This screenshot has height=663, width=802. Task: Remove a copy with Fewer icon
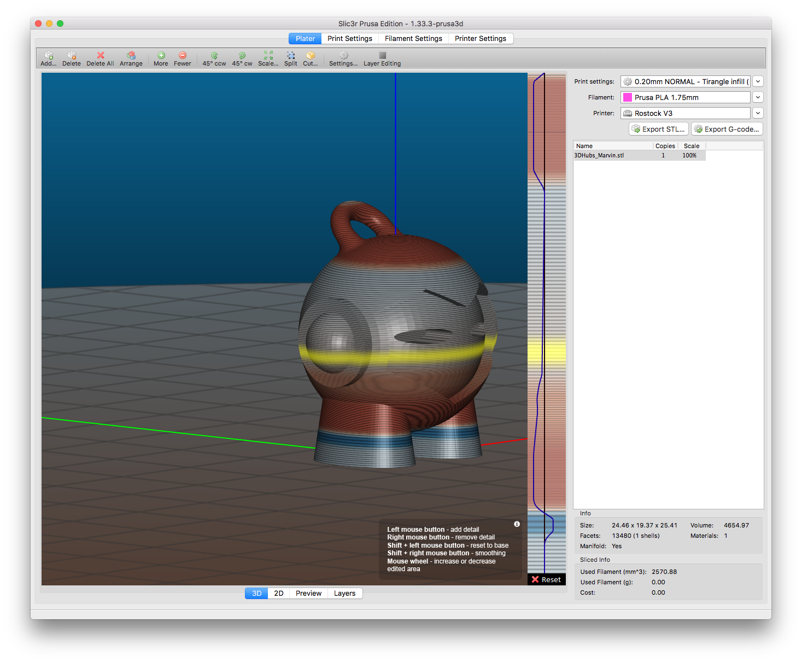pyautogui.click(x=183, y=56)
